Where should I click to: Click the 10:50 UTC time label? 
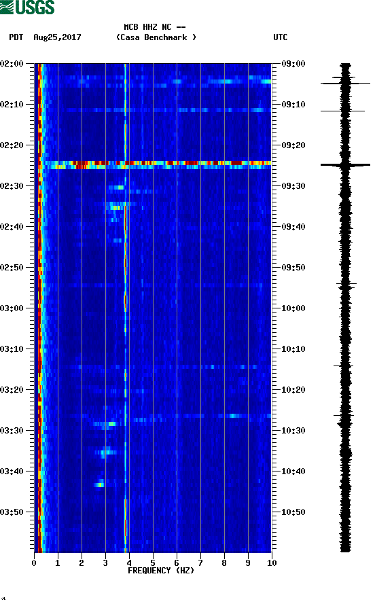click(293, 512)
